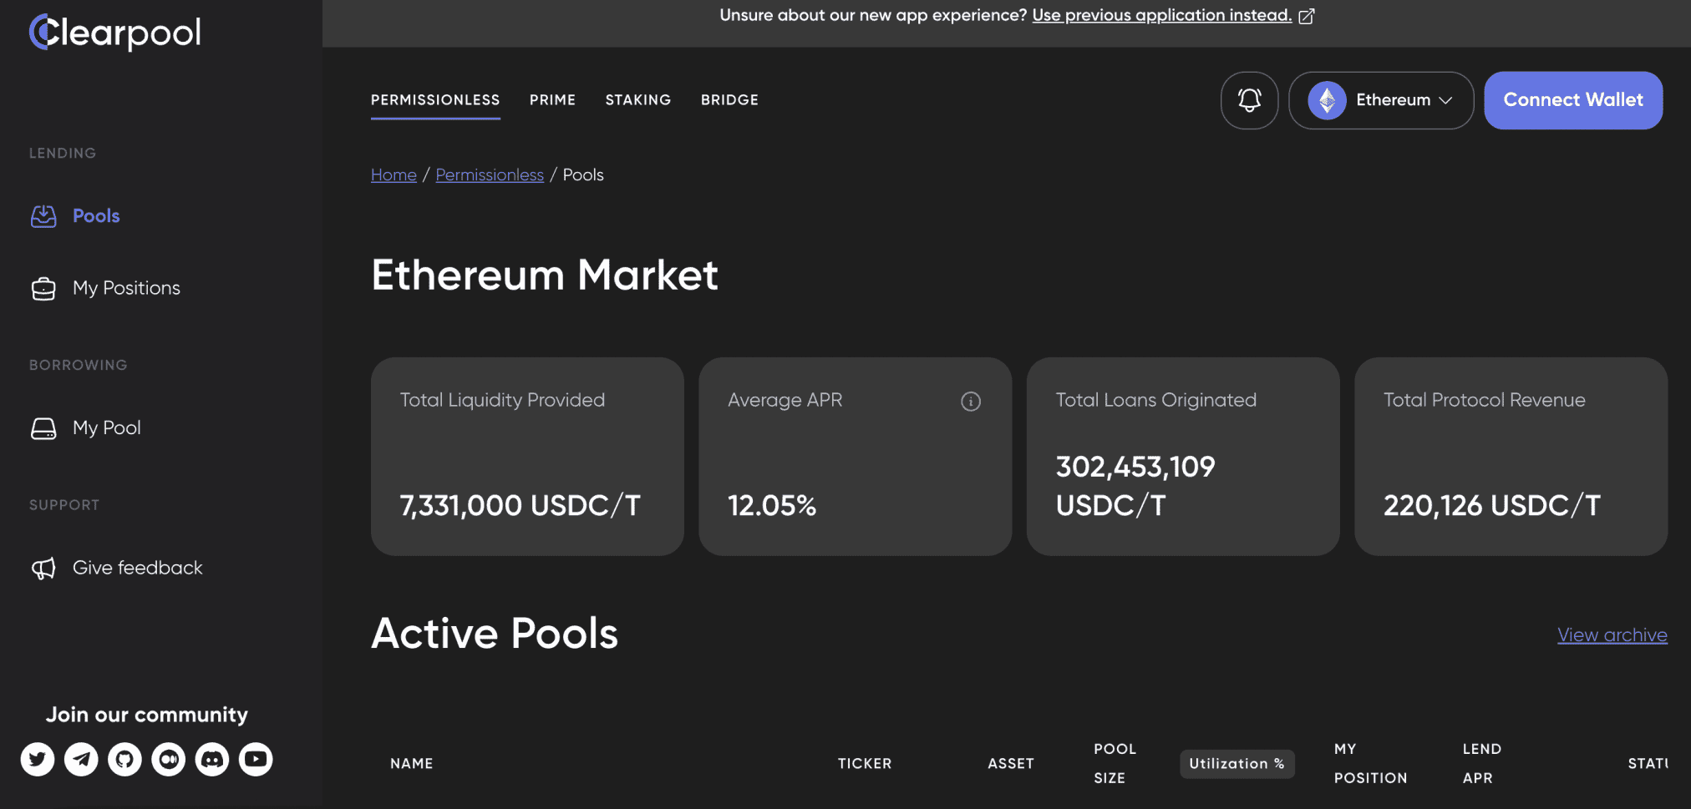This screenshot has height=809, width=1691.
Task: Open the Discord community icon
Action: (212, 759)
